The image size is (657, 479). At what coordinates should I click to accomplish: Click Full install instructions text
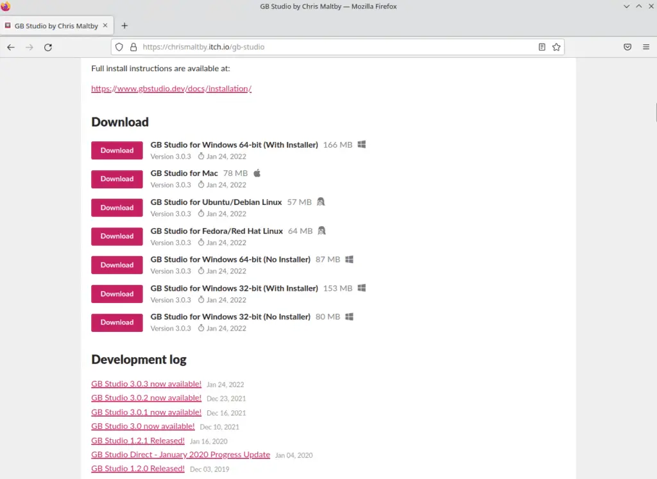pos(160,68)
